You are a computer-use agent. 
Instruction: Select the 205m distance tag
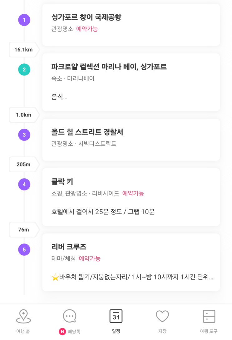click(x=24, y=164)
